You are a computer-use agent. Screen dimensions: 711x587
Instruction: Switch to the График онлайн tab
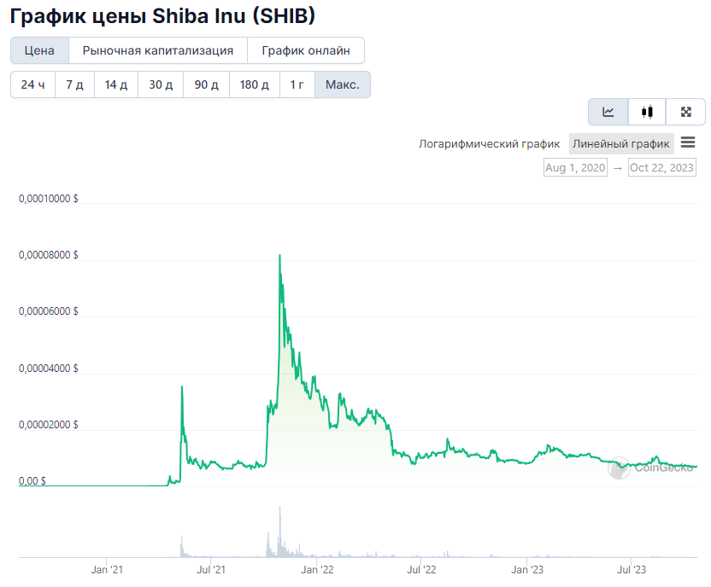(306, 50)
